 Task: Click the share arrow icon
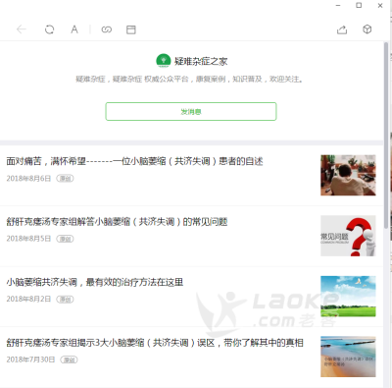pyautogui.click(x=342, y=29)
